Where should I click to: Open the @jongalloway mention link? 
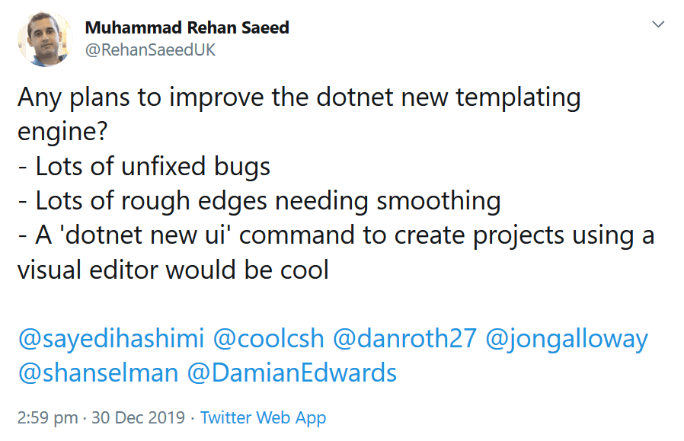(567, 339)
